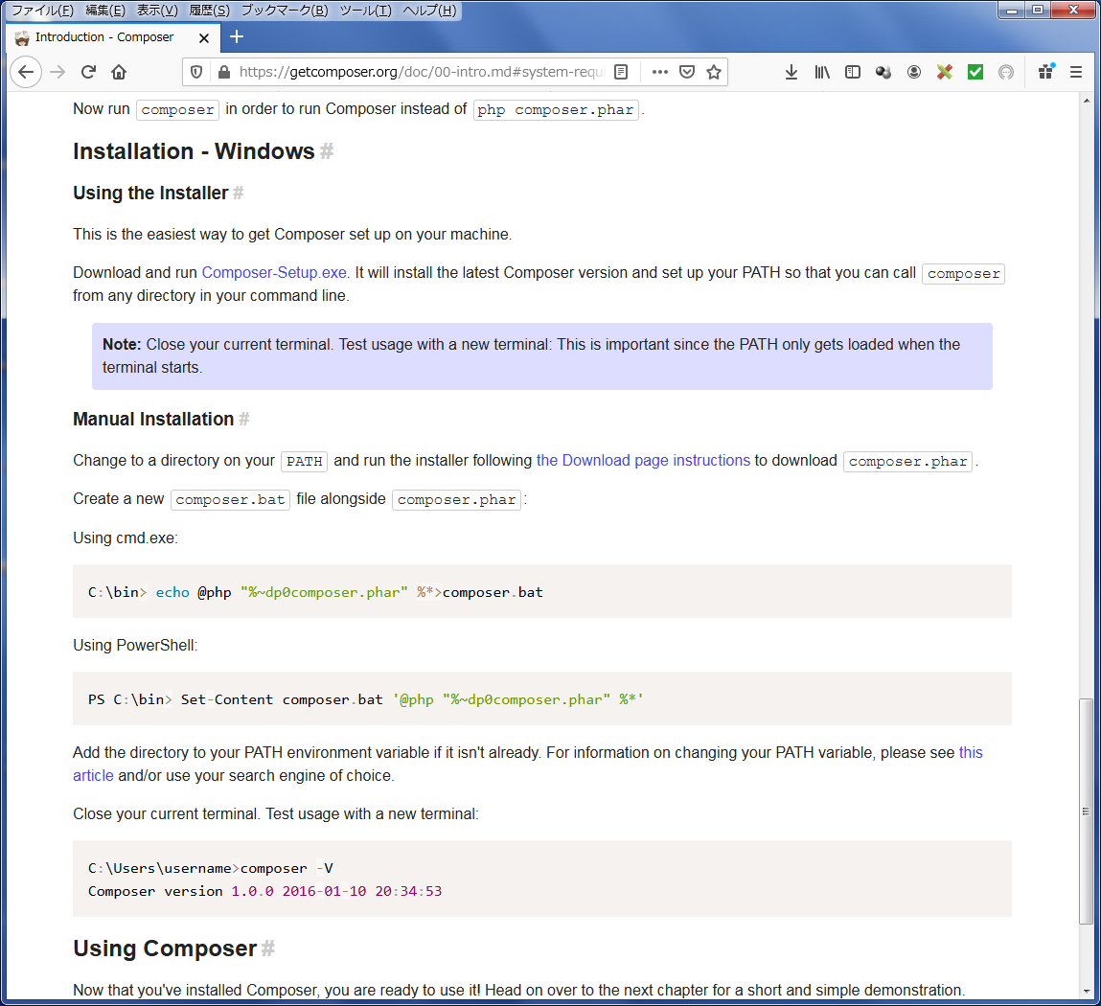Open the Composer-Setup.exe download link
The width and height of the screenshot is (1101, 1006).
(x=274, y=272)
